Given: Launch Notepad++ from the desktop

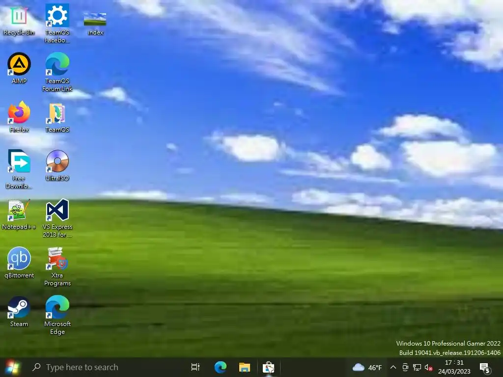Looking at the screenshot, I should (x=19, y=214).
